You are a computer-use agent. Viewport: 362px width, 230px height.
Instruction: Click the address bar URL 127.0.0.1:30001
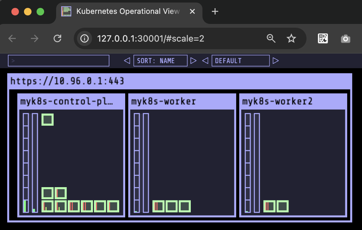tap(150, 38)
